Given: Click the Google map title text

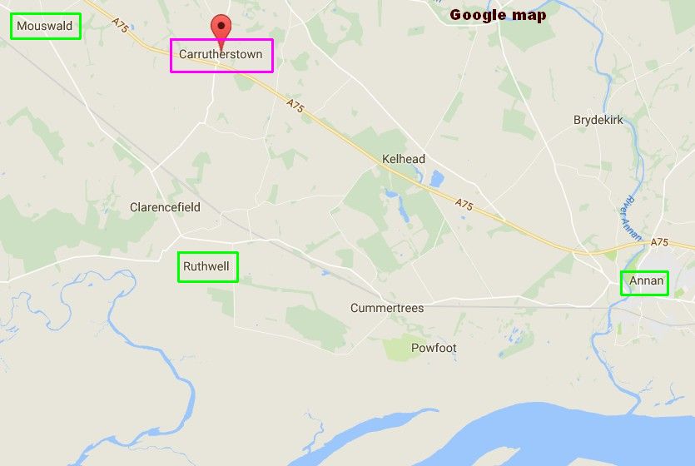Looking at the screenshot, I should [x=499, y=15].
